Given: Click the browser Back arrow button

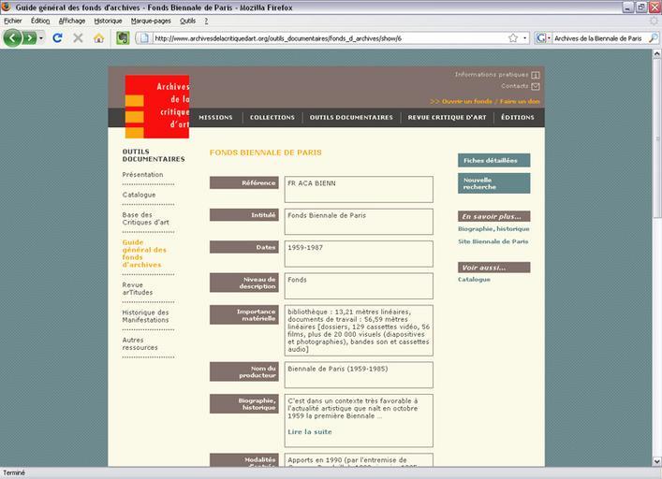Looking at the screenshot, I should click(x=13, y=38).
